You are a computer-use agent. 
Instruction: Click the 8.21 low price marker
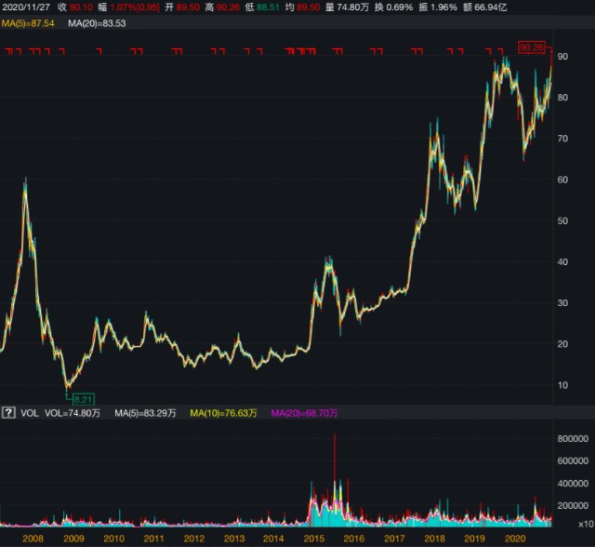pyautogui.click(x=83, y=399)
